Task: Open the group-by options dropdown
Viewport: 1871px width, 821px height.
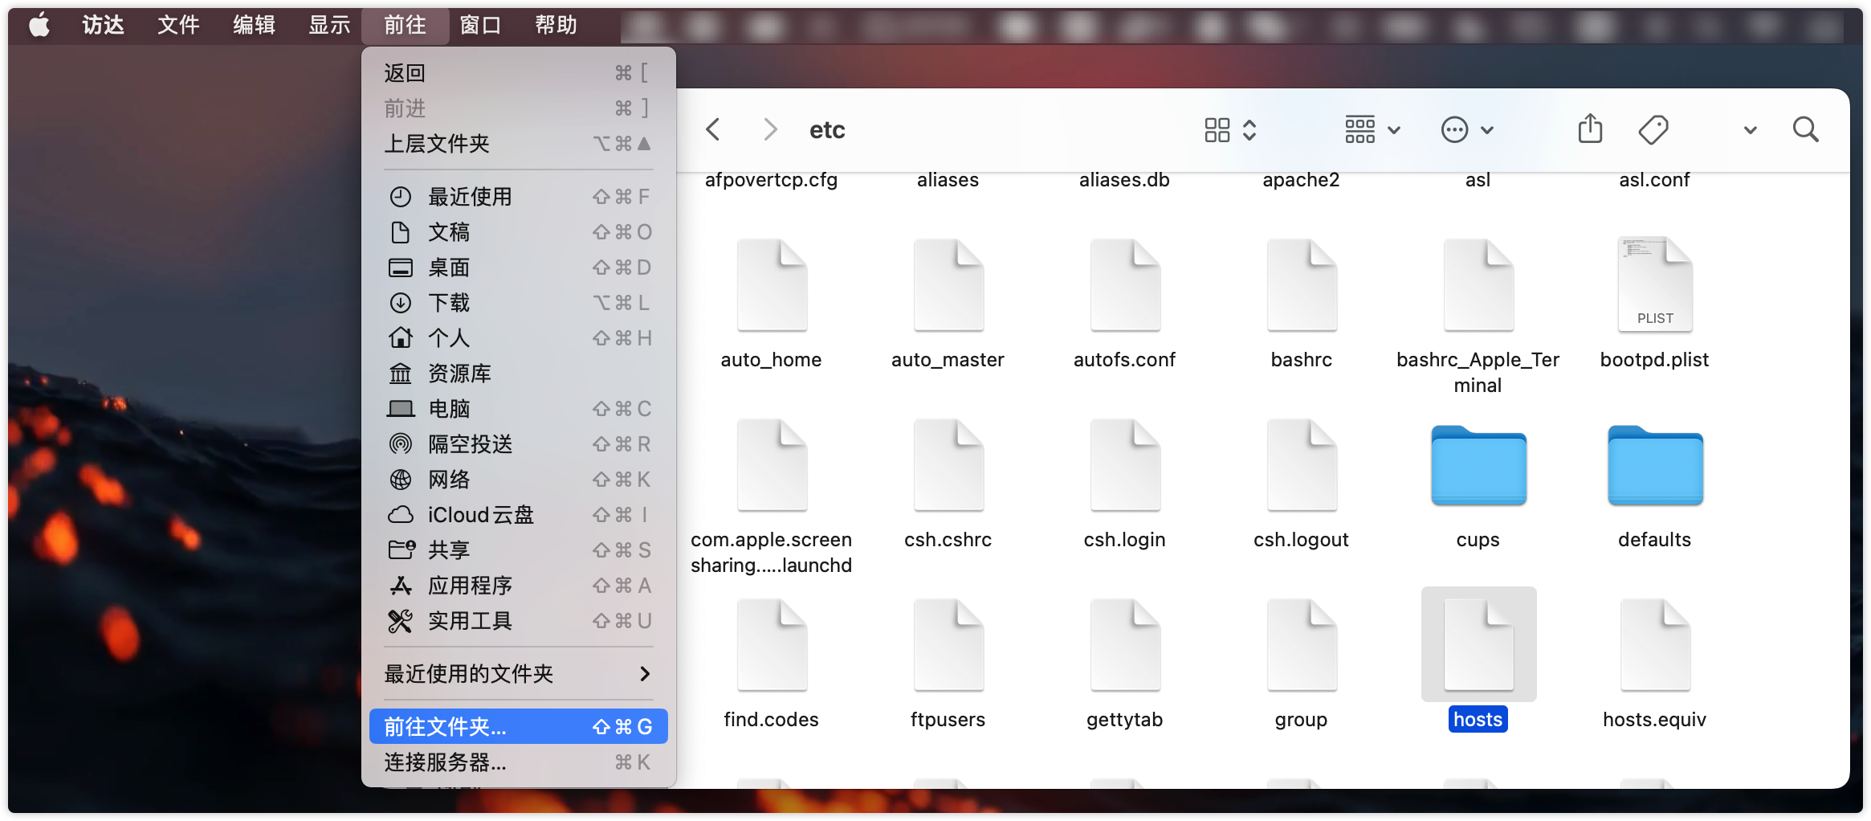Action: click(x=1372, y=130)
